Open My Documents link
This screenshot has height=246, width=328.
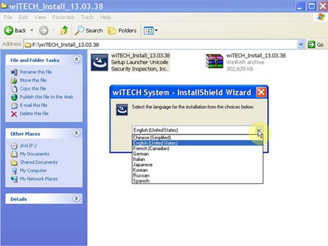[34, 154]
